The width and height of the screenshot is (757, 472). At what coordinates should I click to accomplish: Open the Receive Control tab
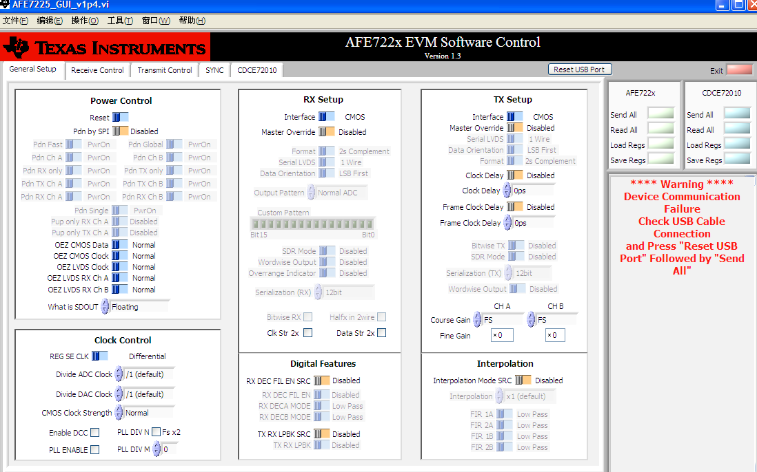(97, 70)
